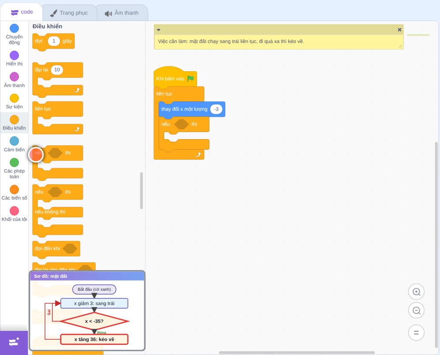Click the x < -35? decision diamond
Screen dimensions: 440x355
[x=94, y=321]
